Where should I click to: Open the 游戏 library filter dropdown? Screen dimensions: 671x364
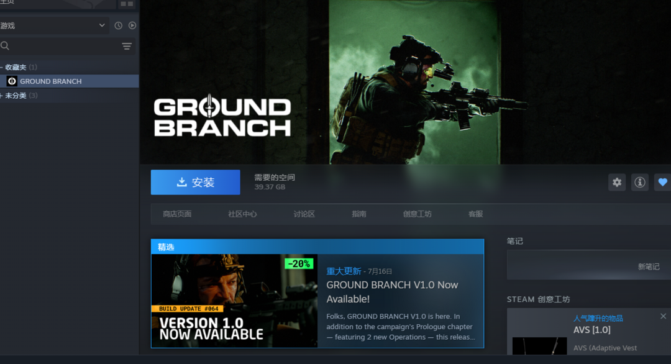pyautogui.click(x=53, y=25)
